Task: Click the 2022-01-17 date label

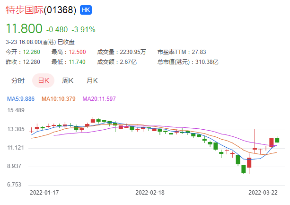Action: click(x=44, y=193)
